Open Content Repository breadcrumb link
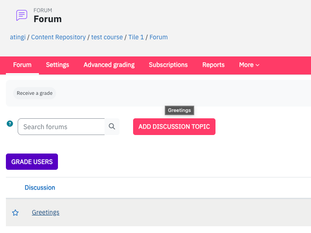The image size is (311, 233). coord(58,37)
